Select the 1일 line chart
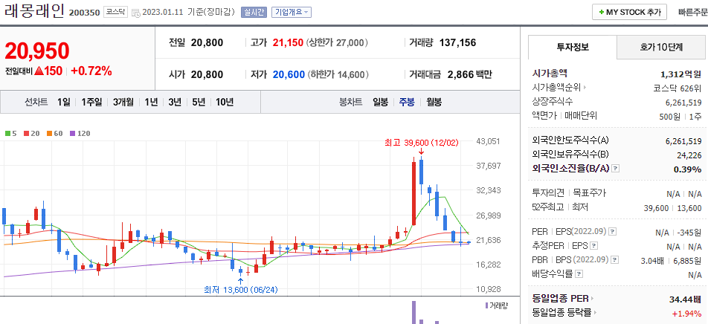This screenshot has width=708, height=324. (64, 102)
